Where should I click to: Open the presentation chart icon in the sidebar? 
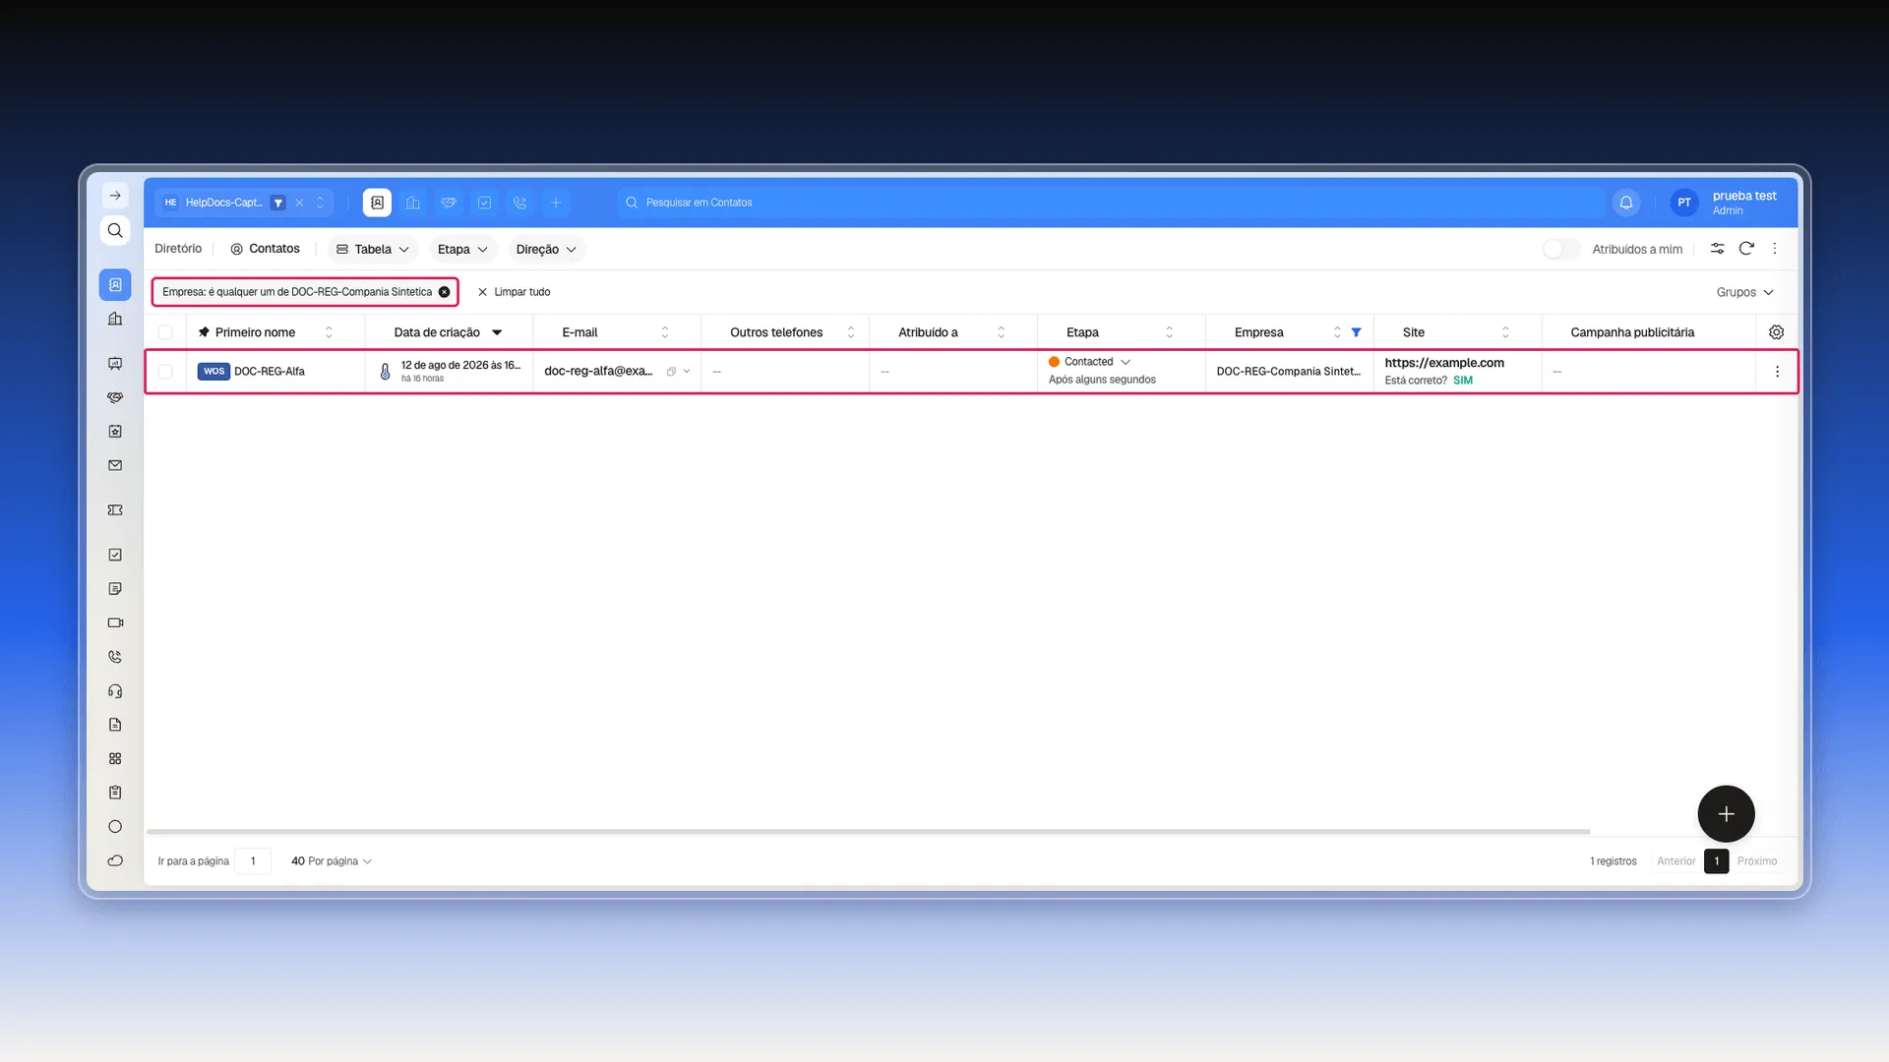coord(115,364)
